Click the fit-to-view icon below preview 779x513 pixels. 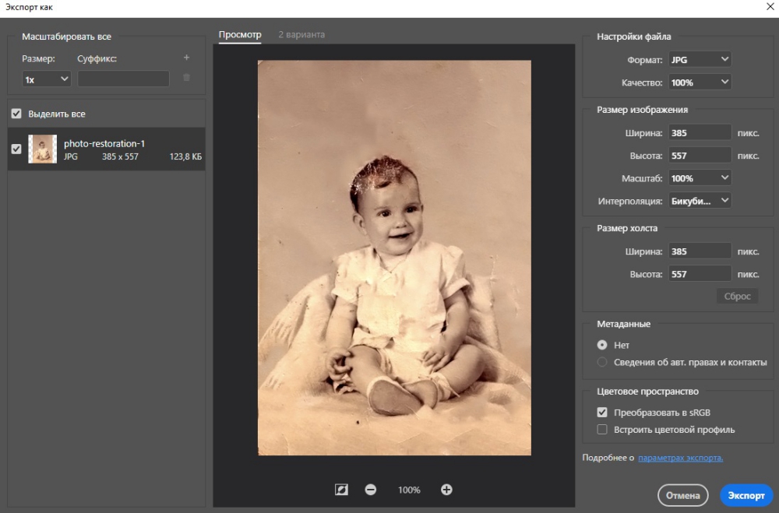(x=341, y=490)
